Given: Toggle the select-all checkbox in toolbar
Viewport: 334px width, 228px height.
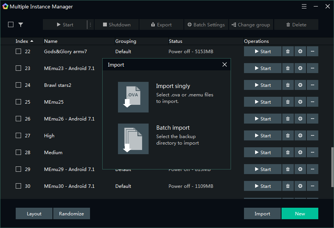Looking at the screenshot, I should point(11,24).
